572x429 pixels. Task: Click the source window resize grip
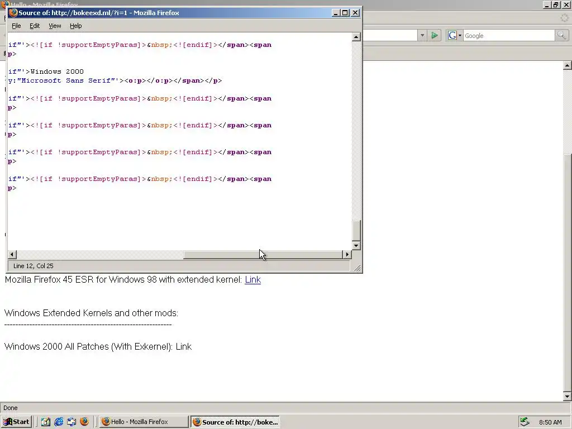coord(357,268)
